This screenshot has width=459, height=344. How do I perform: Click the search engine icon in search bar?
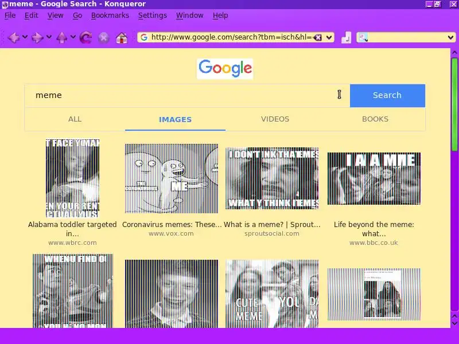(x=363, y=37)
